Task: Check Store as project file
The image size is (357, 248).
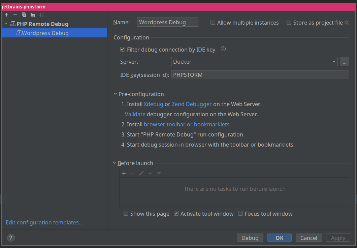Action: point(289,22)
